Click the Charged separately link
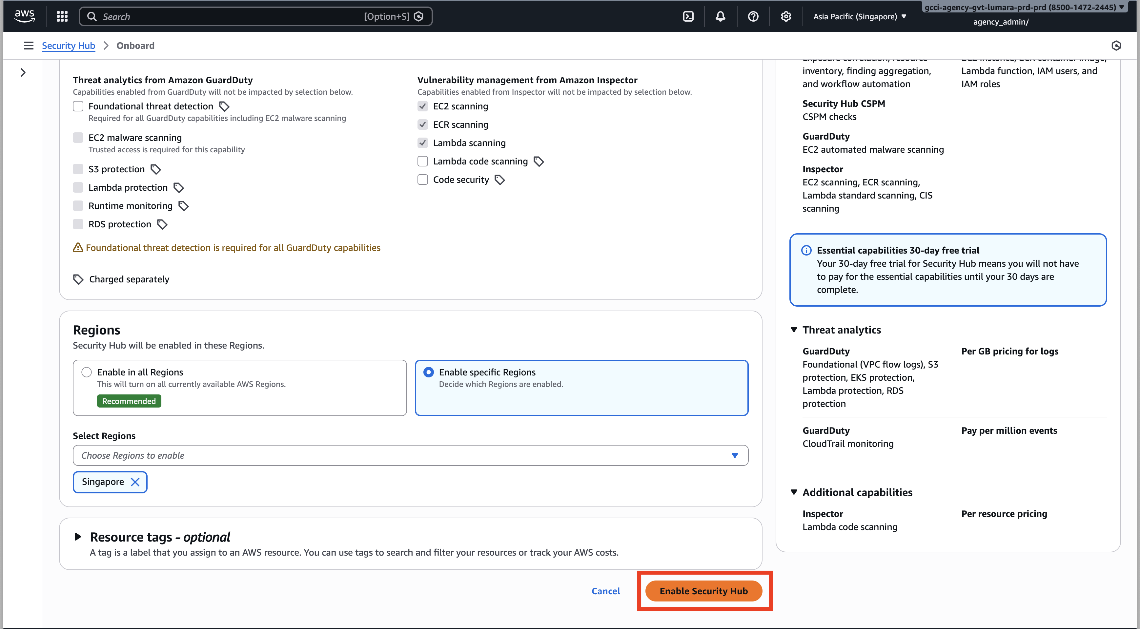 point(129,279)
